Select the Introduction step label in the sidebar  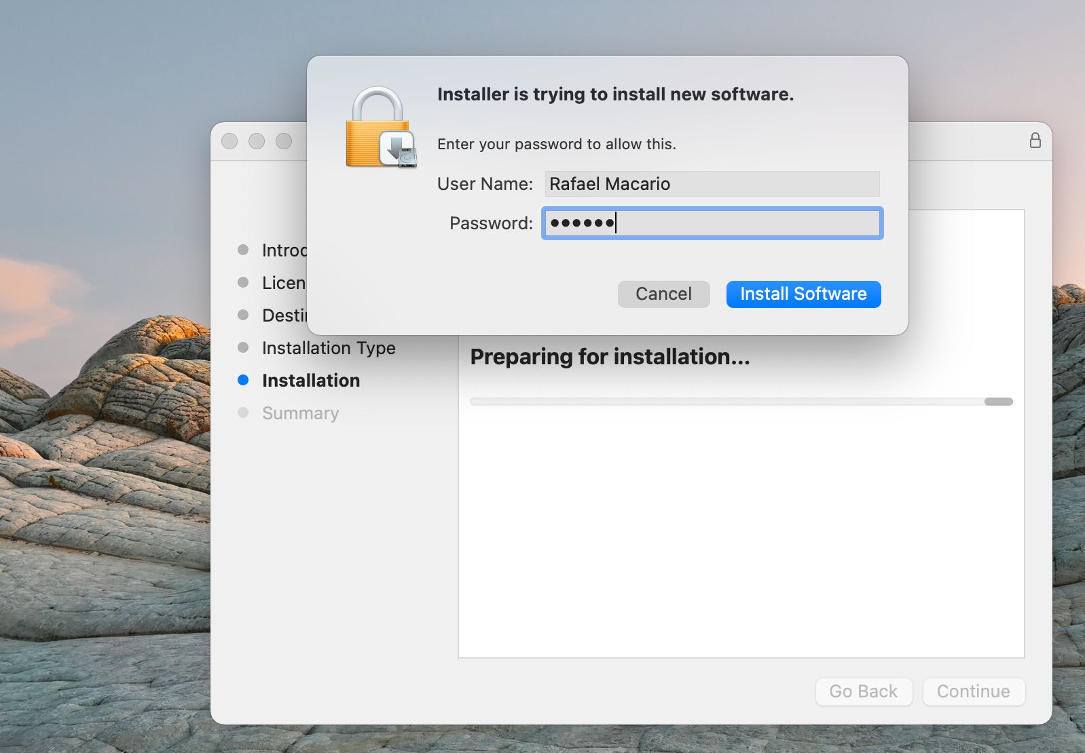point(284,250)
